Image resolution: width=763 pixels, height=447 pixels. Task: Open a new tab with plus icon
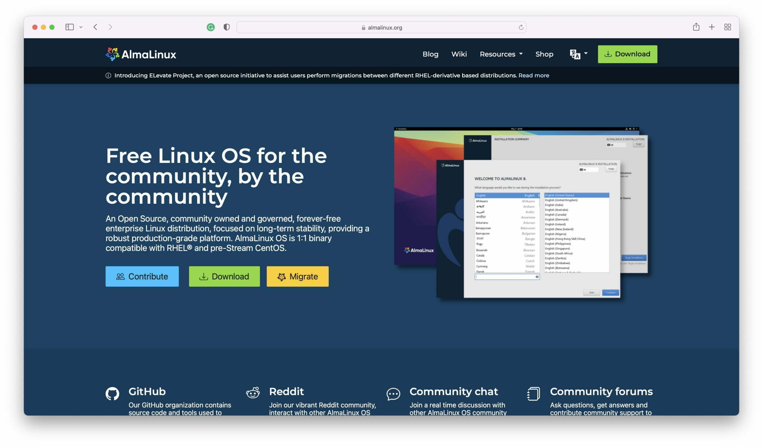coord(712,27)
